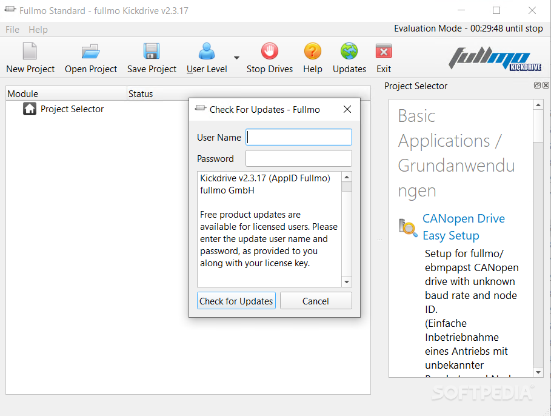The height and width of the screenshot is (416, 551).
Task: Click dialog info text scroll up arrow
Action: (347, 177)
